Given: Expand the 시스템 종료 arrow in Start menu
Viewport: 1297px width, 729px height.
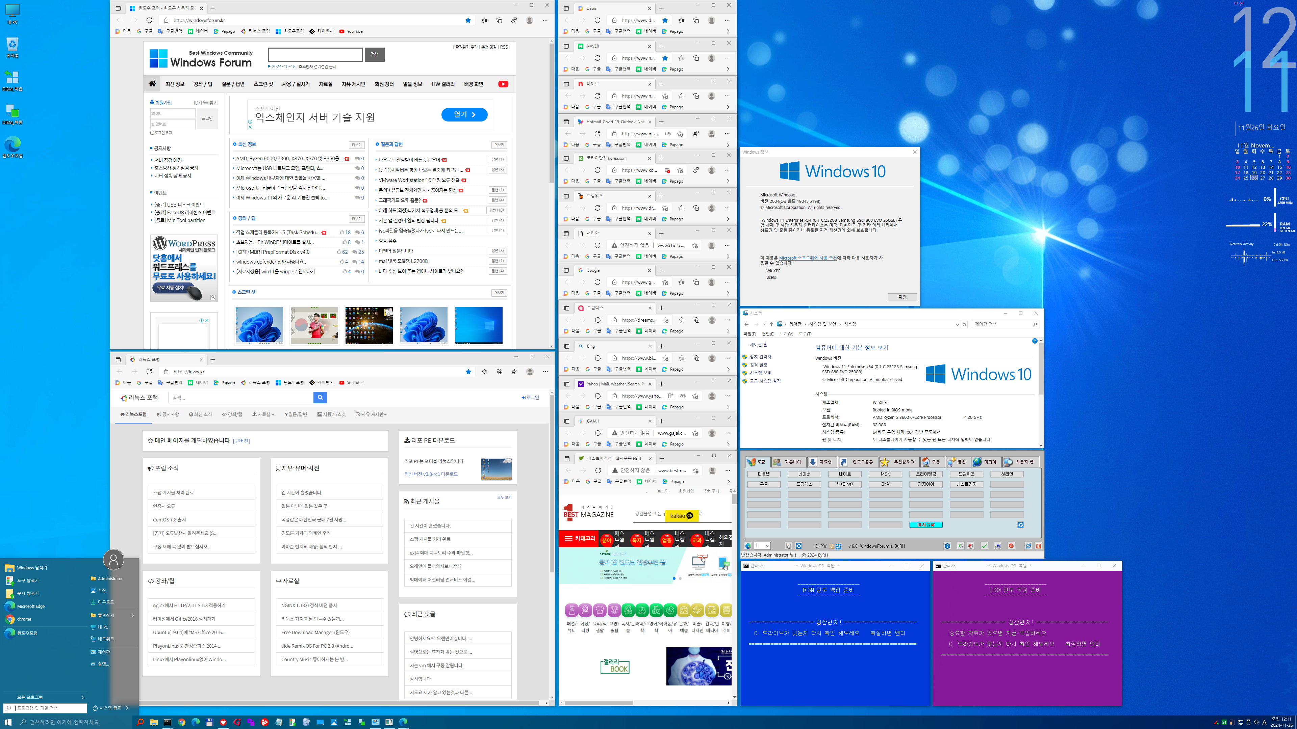Looking at the screenshot, I should point(127,708).
